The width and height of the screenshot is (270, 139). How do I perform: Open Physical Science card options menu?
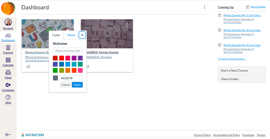(x=68, y=25)
